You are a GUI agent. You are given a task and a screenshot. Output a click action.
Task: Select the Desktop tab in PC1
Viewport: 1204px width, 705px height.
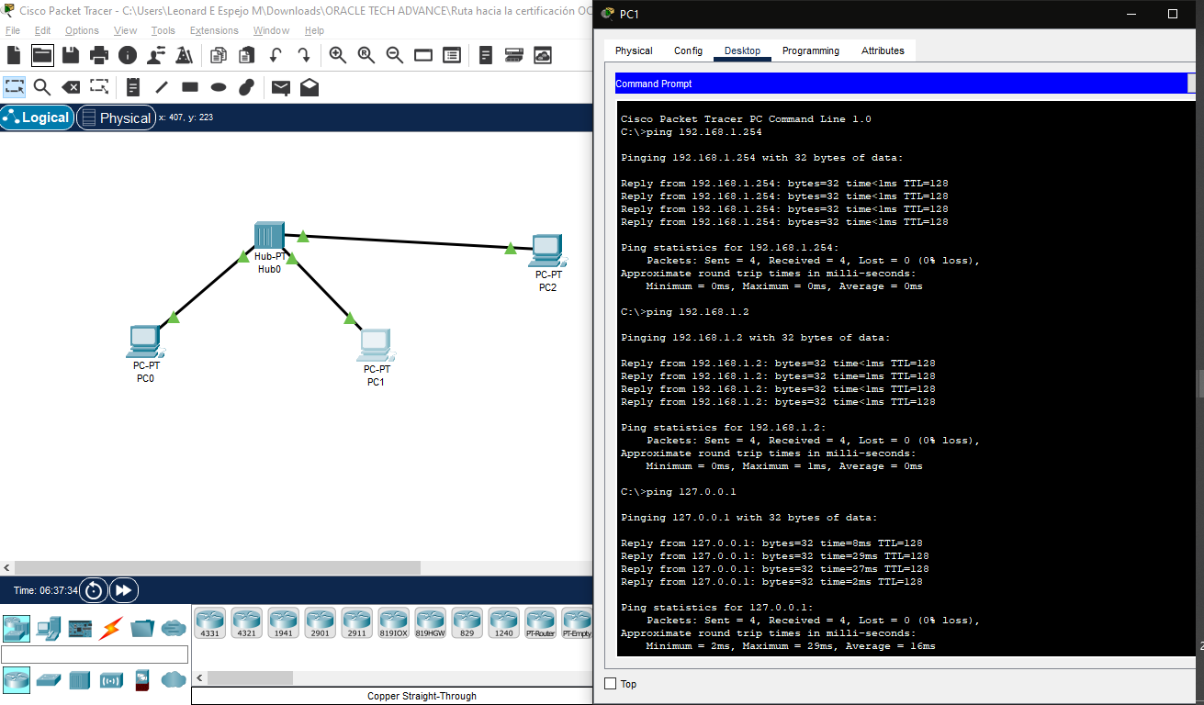742,50
